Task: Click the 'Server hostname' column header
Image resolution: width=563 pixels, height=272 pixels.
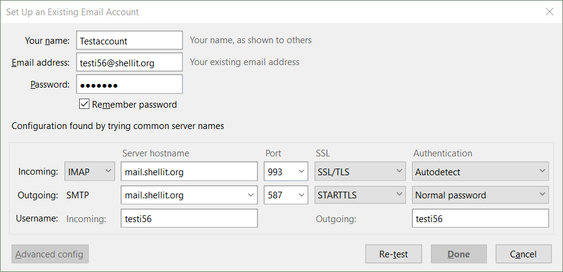Action: pyautogui.click(x=155, y=153)
